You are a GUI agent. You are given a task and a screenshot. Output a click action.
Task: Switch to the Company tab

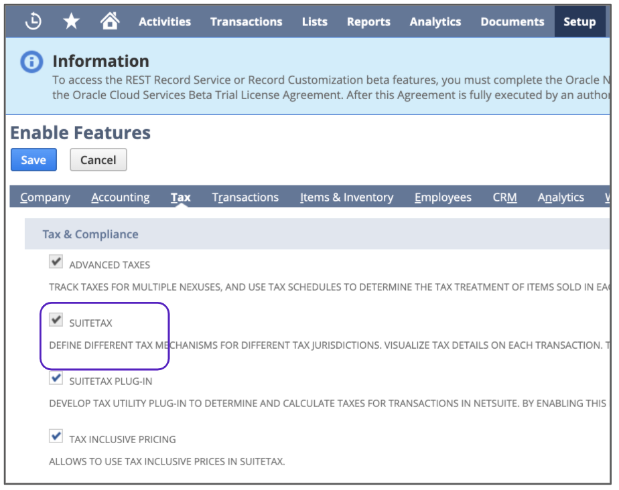pyautogui.click(x=45, y=197)
